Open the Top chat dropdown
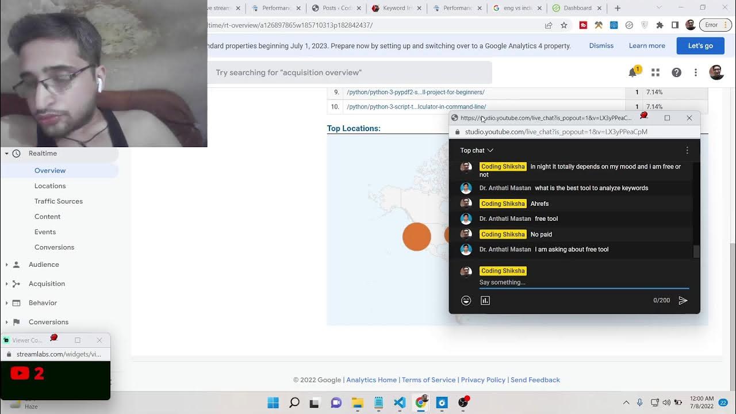Image resolution: width=736 pixels, height=414 pixels. (477, 151)
